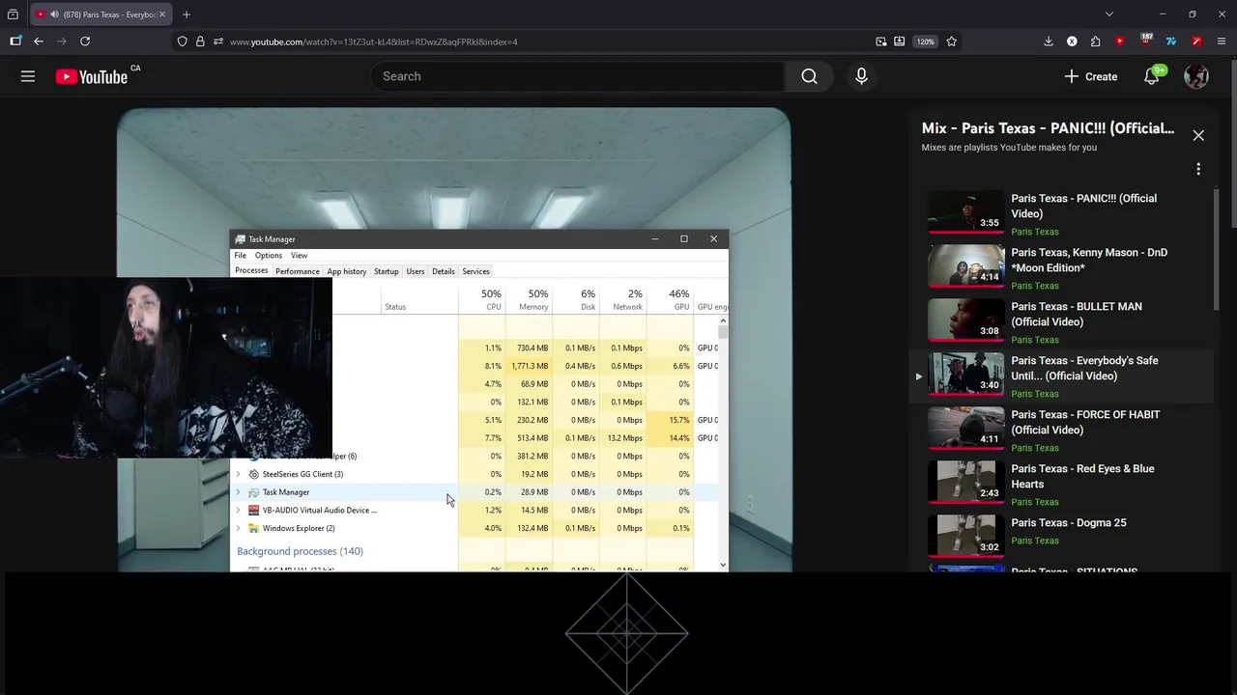Click the browser URL address bar
Image resolution: width=1237 pixels, height=695 pixels.
point(546,42)
